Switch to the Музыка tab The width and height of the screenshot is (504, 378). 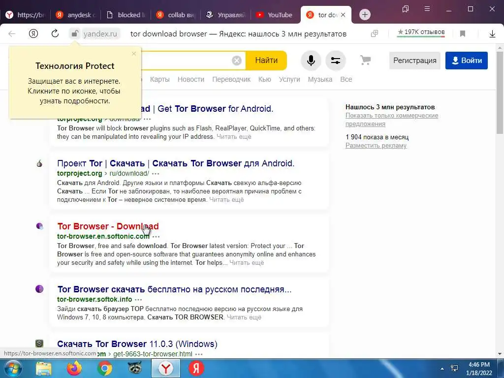(x=320, y=79)
